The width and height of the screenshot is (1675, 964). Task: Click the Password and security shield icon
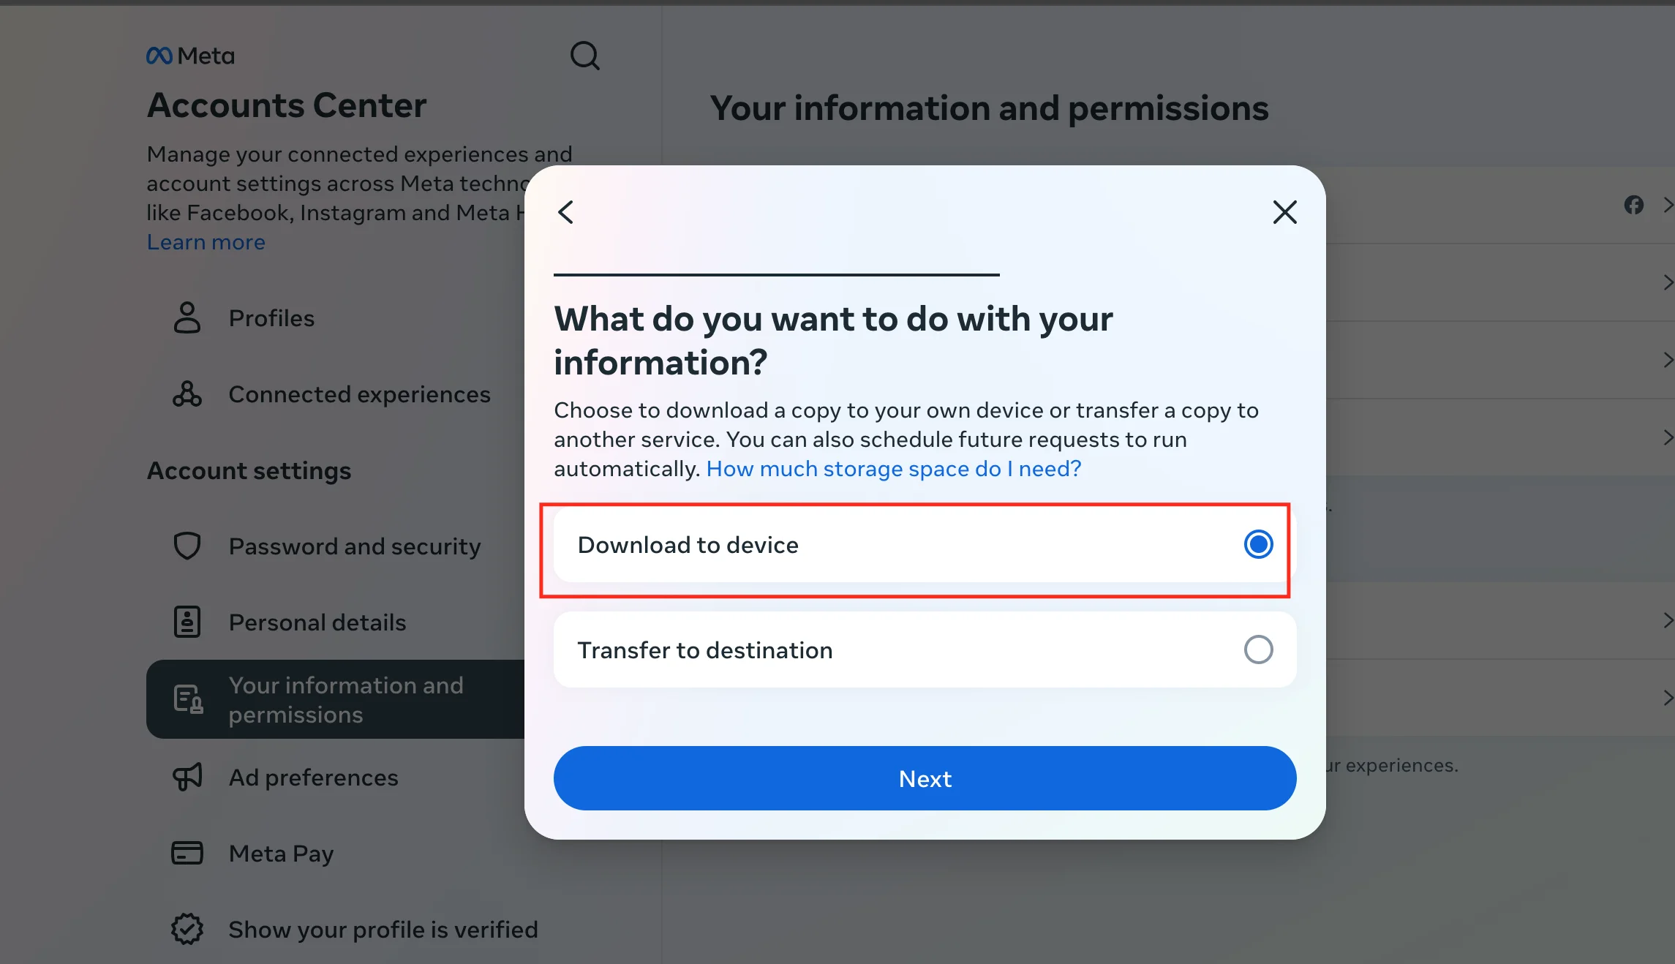[x=187, y=546]
